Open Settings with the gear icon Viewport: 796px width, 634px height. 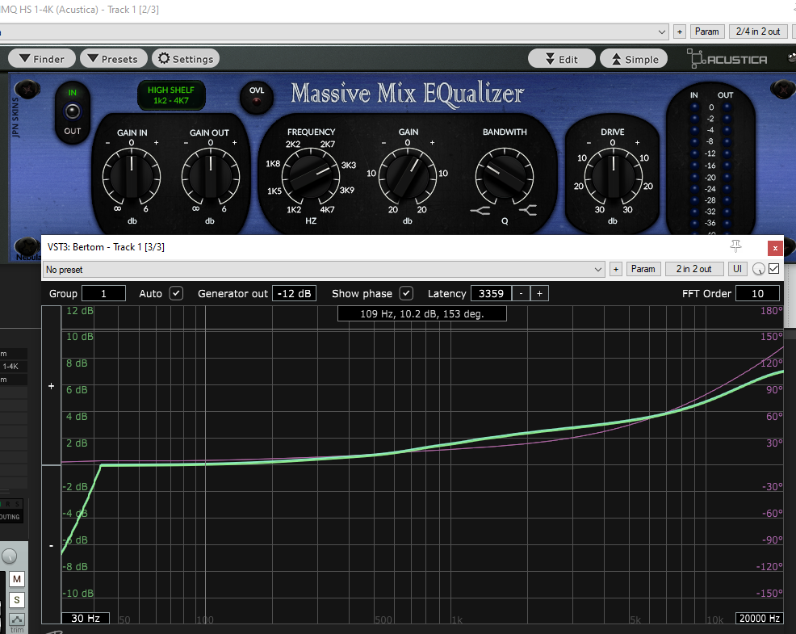tap(186, 59)
